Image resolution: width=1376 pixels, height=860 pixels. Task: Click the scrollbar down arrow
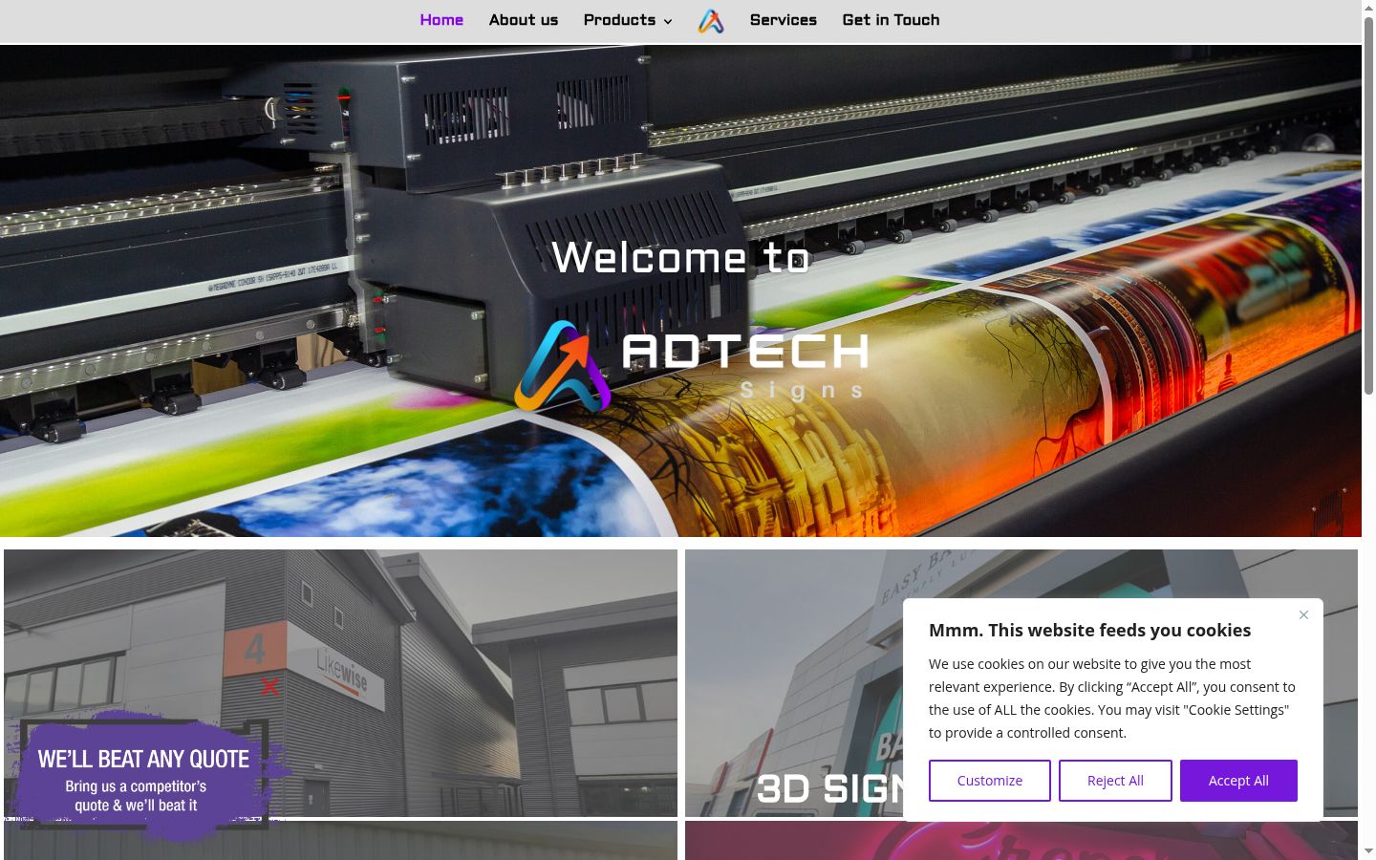click(1368, 851)
